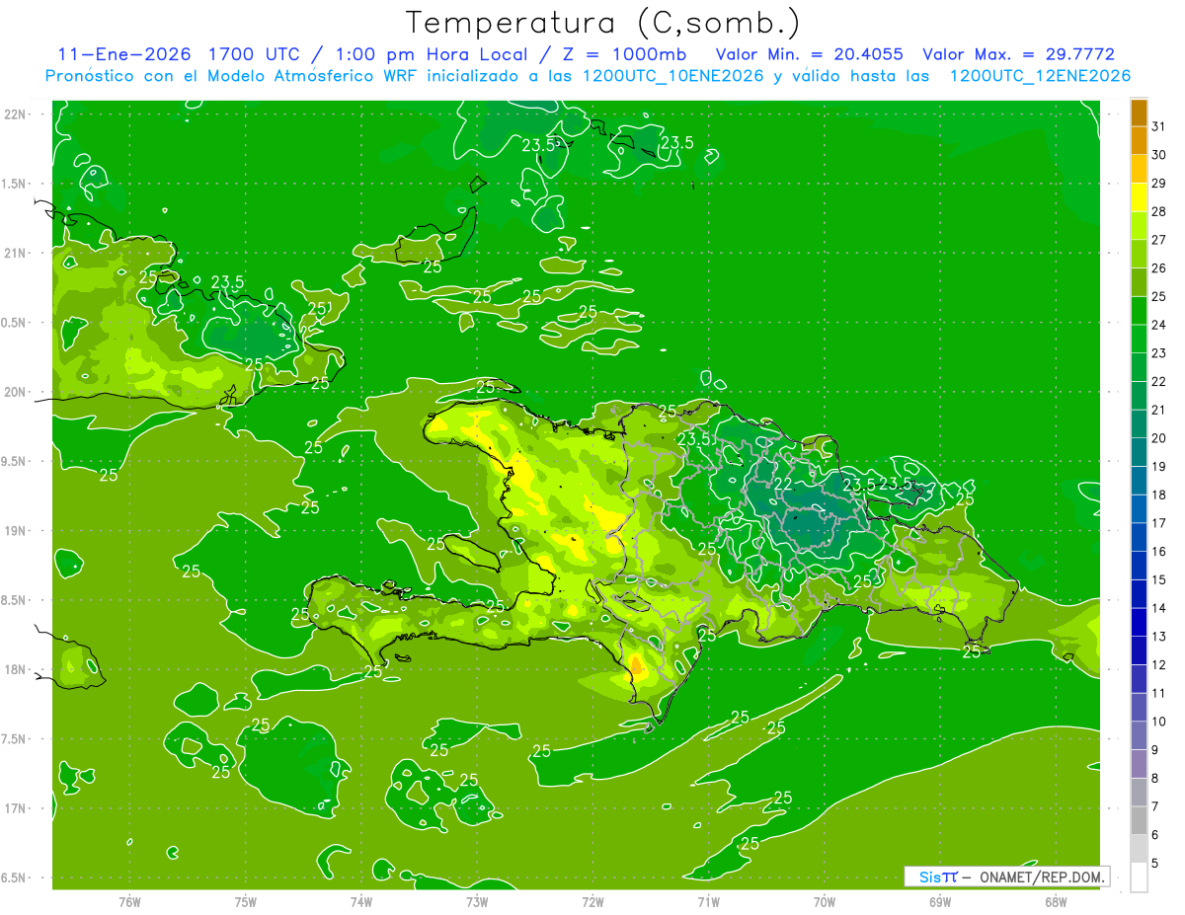Click the 22N latitude axis label
The width and height of the screenshot is (1185, 915).
click(x=17, y=114)
